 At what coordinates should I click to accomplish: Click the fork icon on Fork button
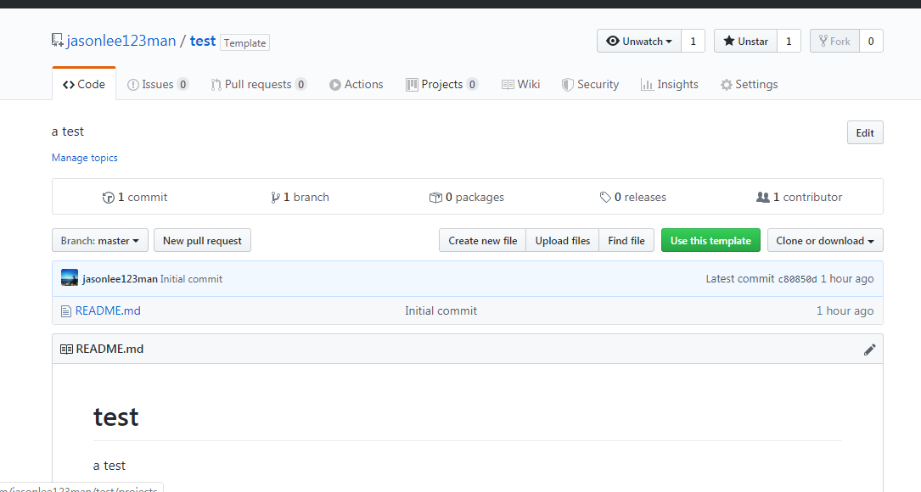tap(823, 41)
